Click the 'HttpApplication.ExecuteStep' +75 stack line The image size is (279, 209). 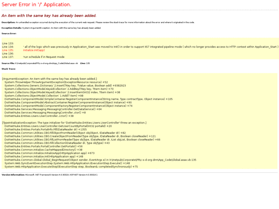coord(71,167)
